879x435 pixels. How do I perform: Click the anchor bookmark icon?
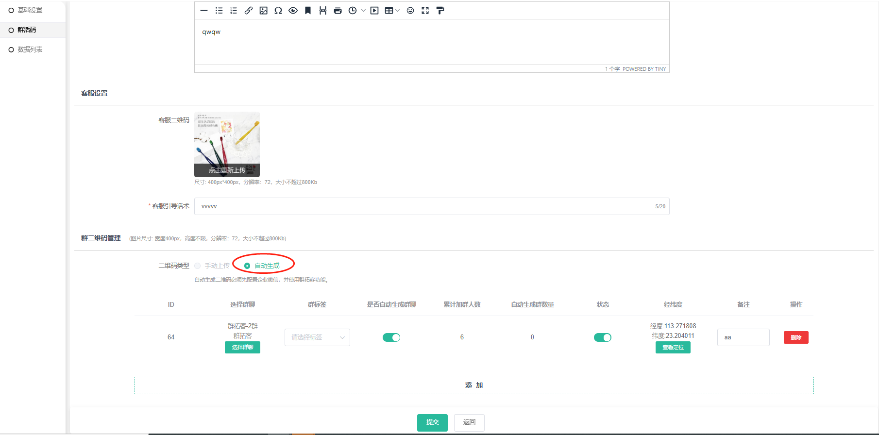point(308,11)
